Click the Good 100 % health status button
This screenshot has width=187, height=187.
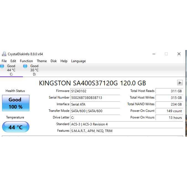15,103
